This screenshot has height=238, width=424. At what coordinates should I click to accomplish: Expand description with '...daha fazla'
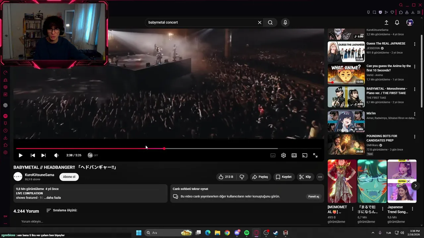52,198
